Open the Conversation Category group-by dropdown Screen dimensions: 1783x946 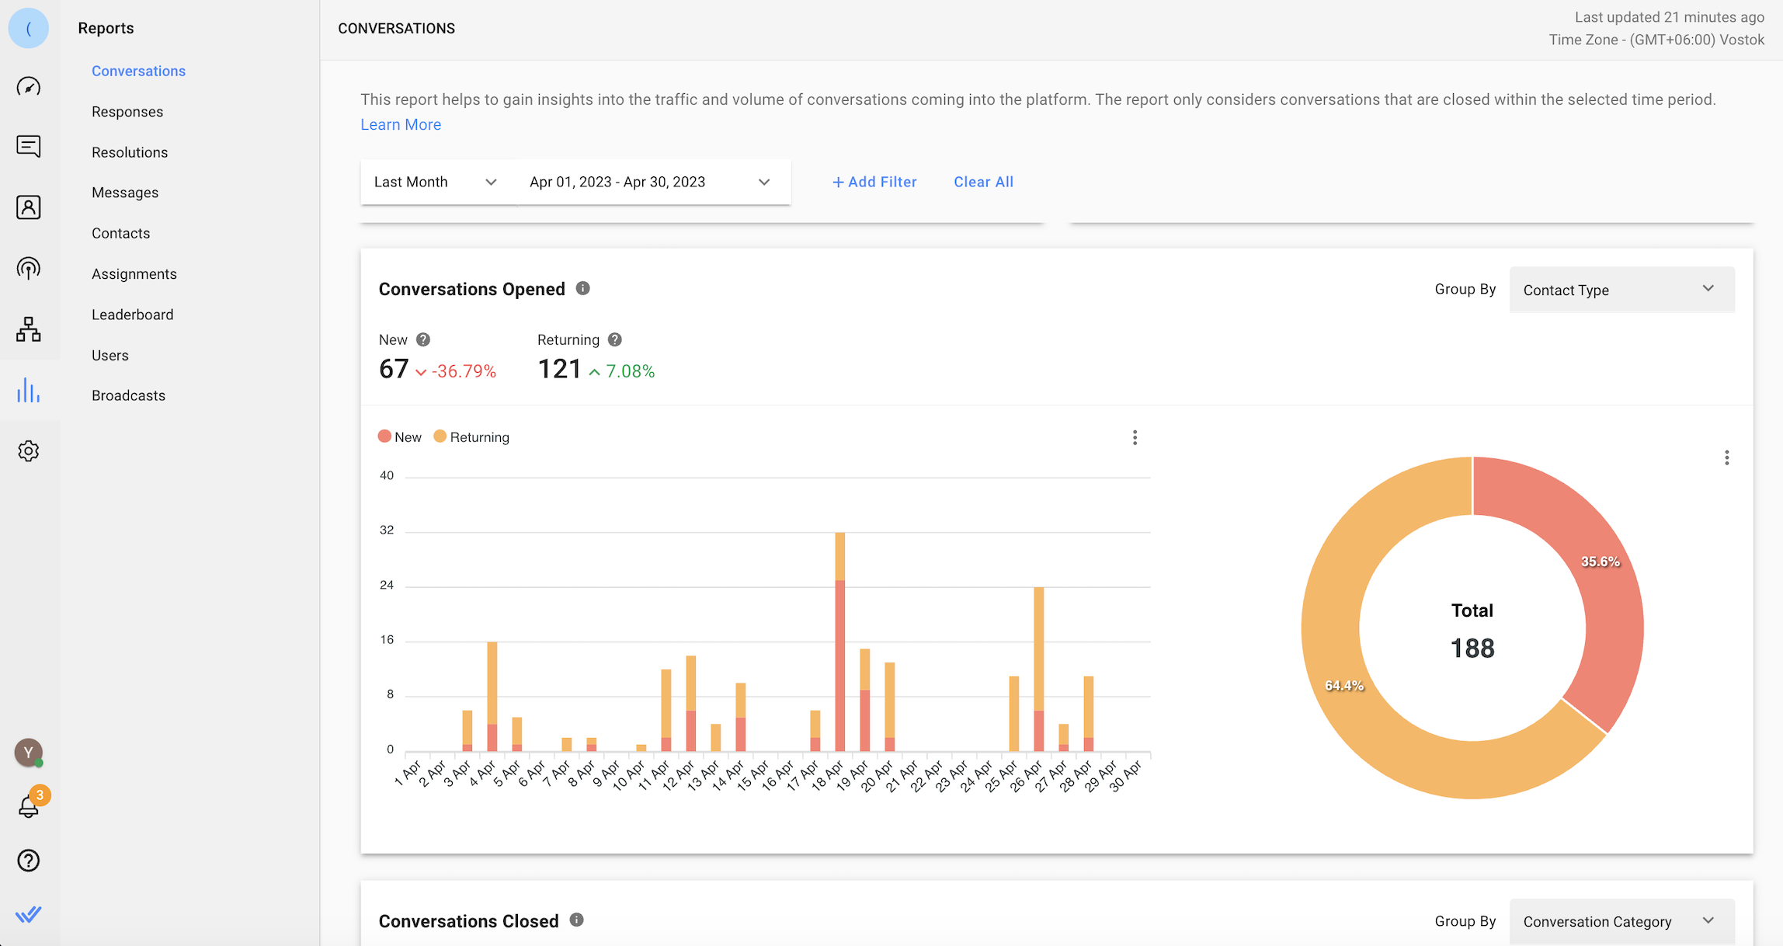(1621, 922)
